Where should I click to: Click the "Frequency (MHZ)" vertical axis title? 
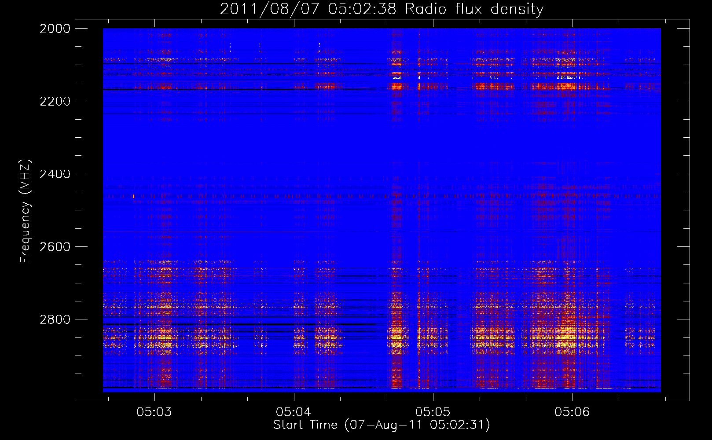pos(25,211)
